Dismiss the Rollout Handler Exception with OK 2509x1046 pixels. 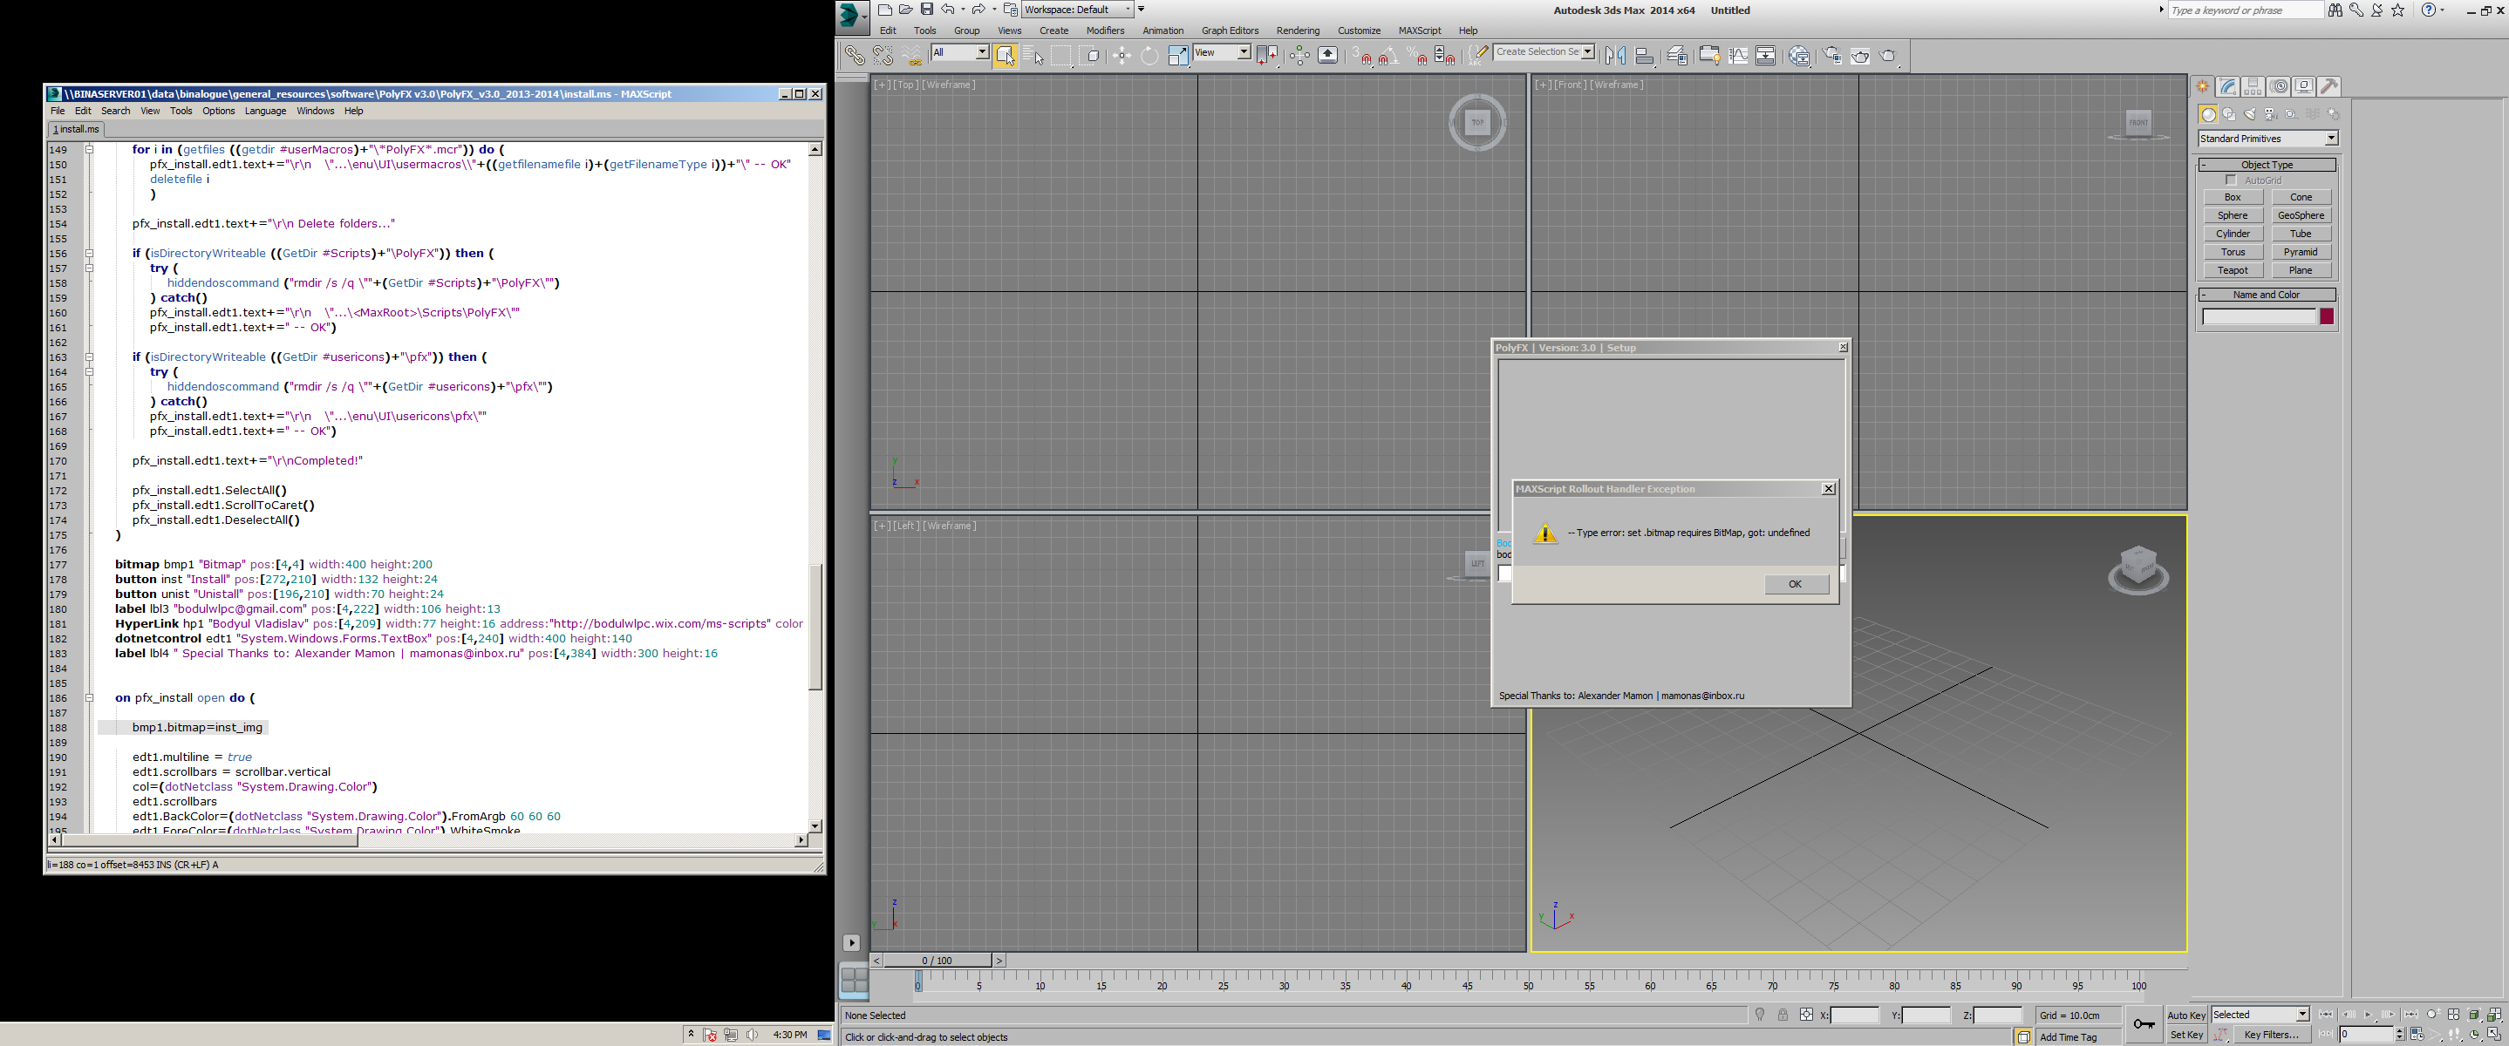tap(1795, 583)
